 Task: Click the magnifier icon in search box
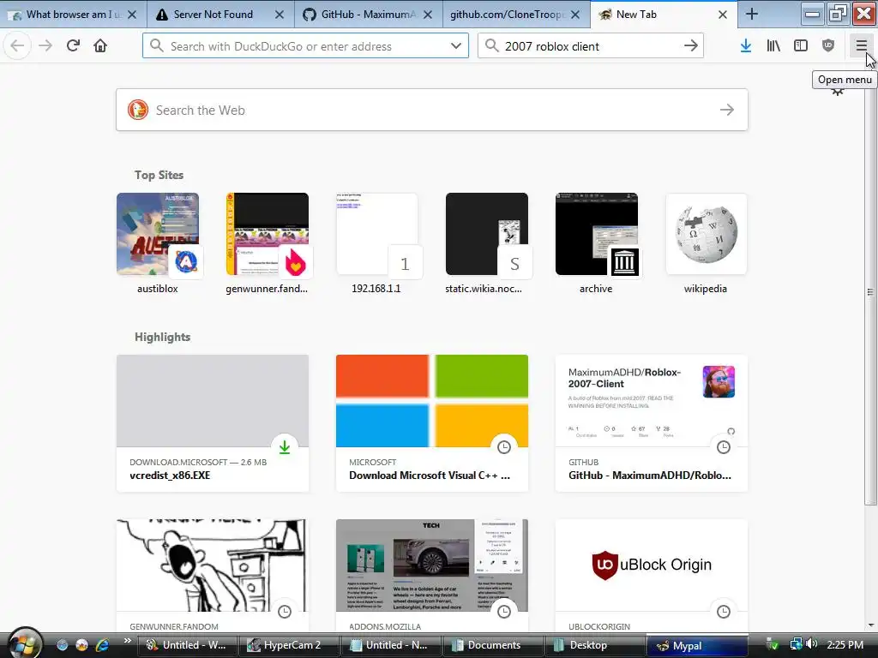pyautogui.click(x=491, y=46)
